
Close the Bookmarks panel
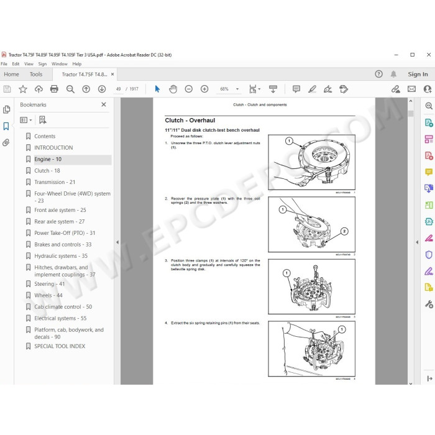(x=104, y=104)
